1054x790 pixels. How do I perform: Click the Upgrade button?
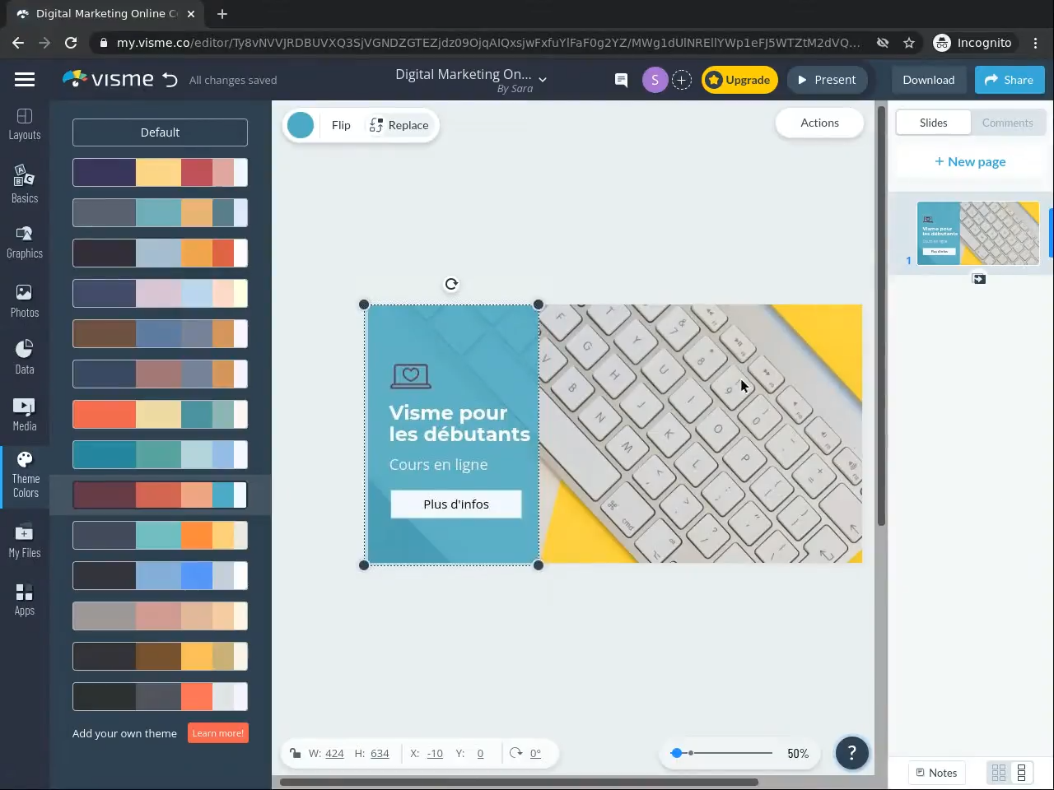(739, 80)
